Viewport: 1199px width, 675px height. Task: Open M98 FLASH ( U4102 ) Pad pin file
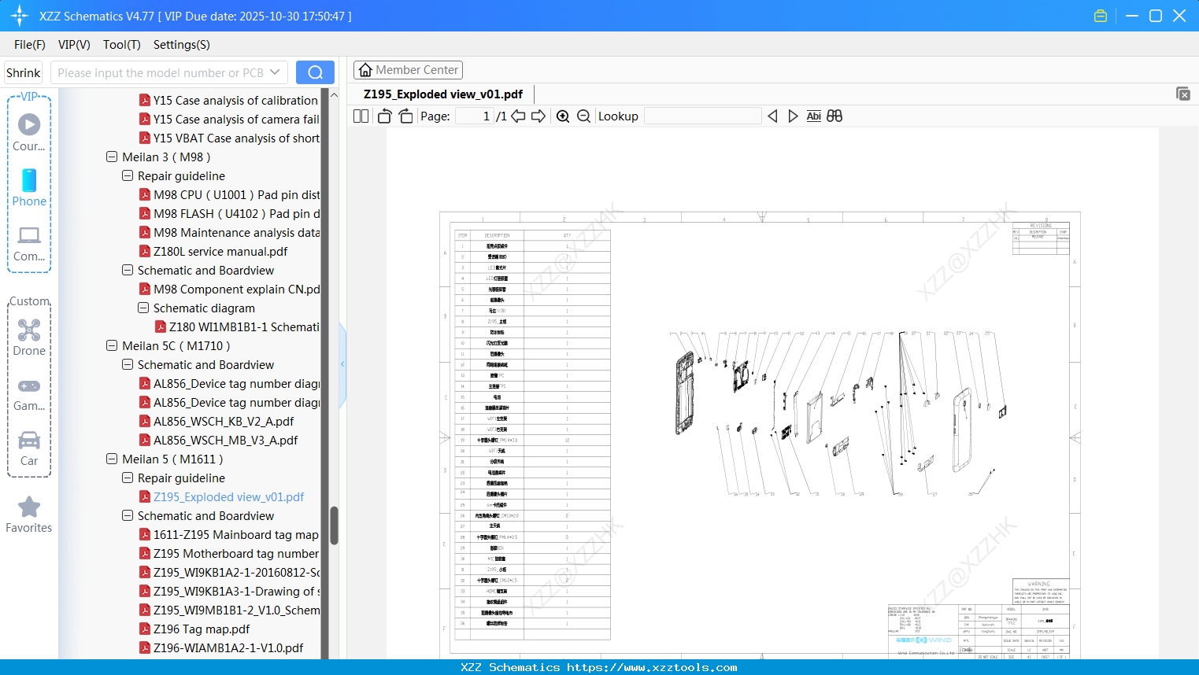pyautogui.click(x=237, y=213)
